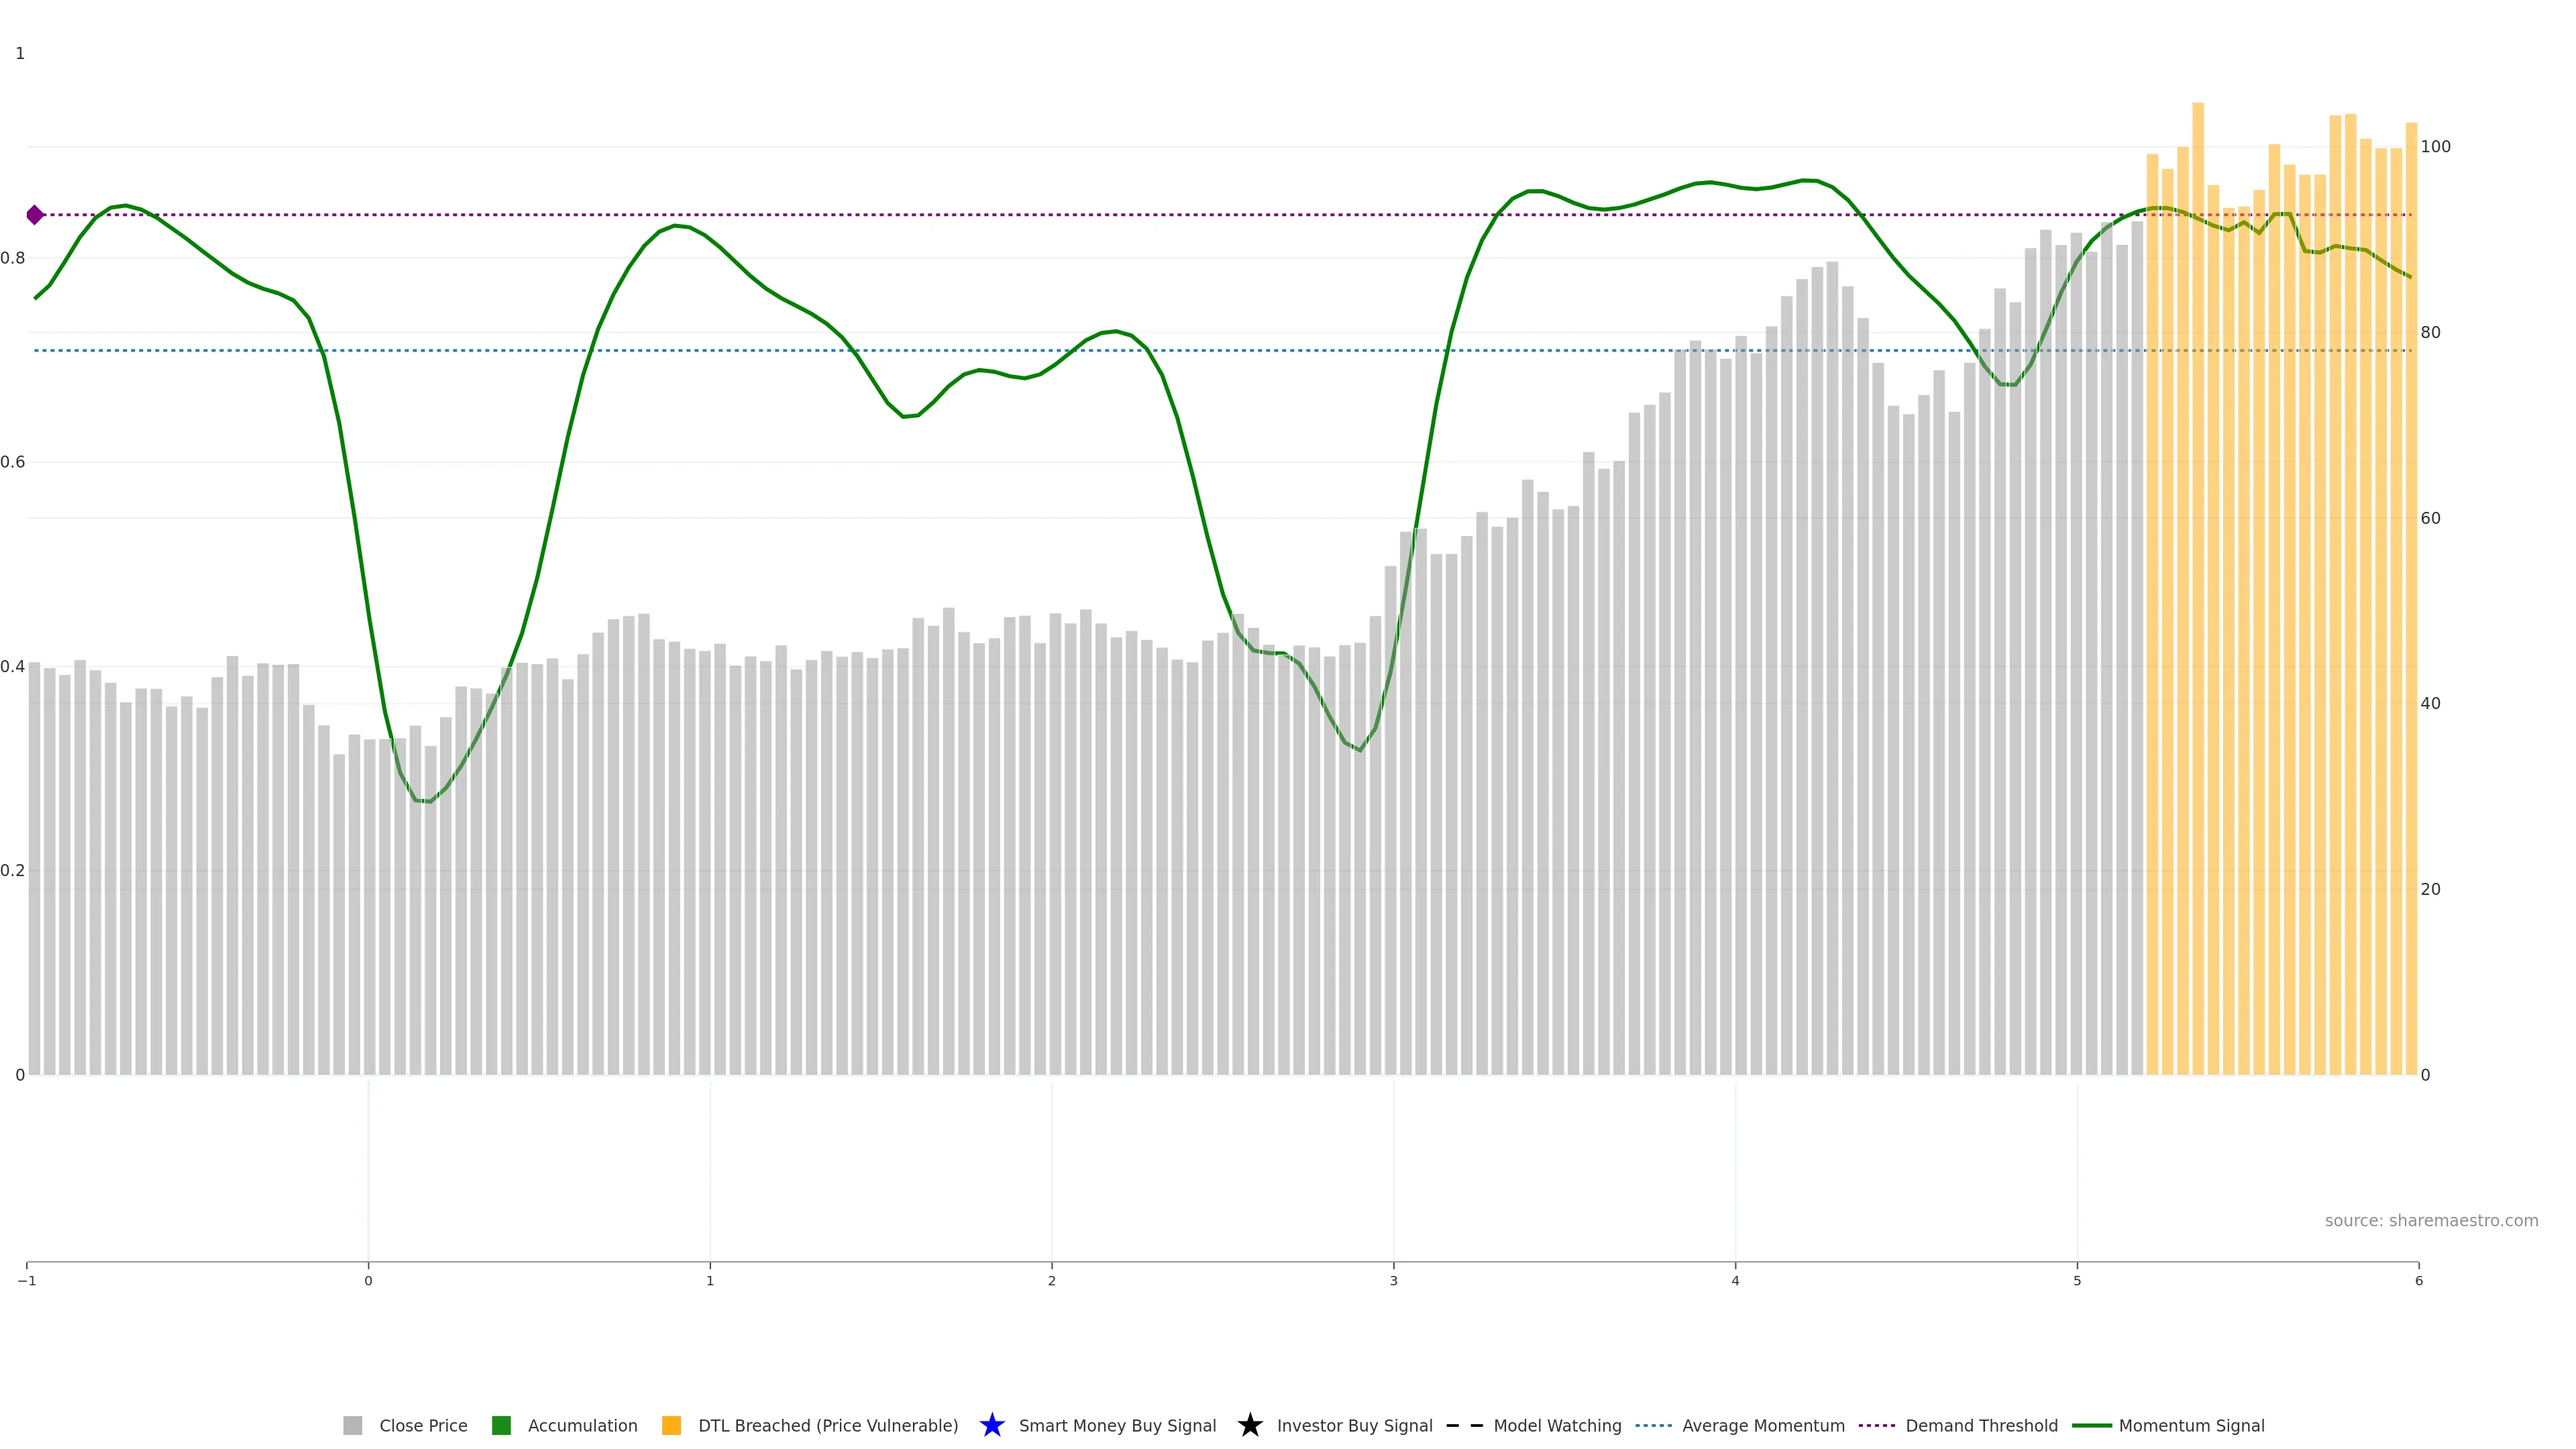This screenshot has height=1449, width=2576.
Task: Click the gray Close Price legend square
Action: pos(353,1425)
